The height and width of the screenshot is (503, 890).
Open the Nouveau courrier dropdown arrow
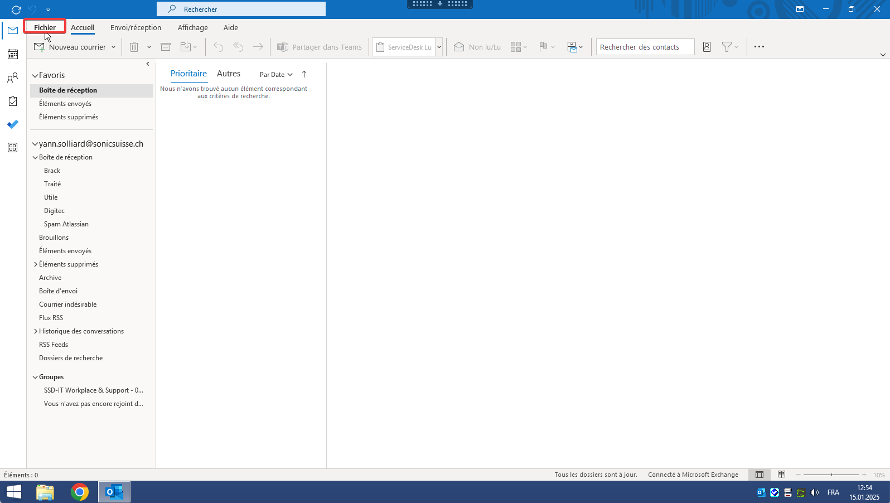click(113, 47)
